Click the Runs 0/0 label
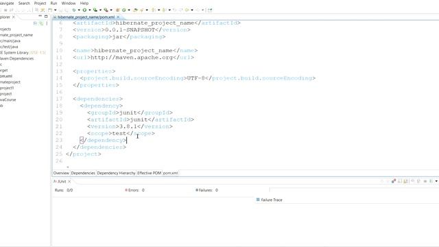Viewport: 439px width, 247px height. (x=64, y=190)
